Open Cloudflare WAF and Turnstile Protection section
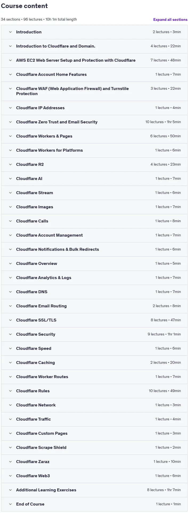Image resolution: width=189 pixels, height=513 pixels. (94, 91)
